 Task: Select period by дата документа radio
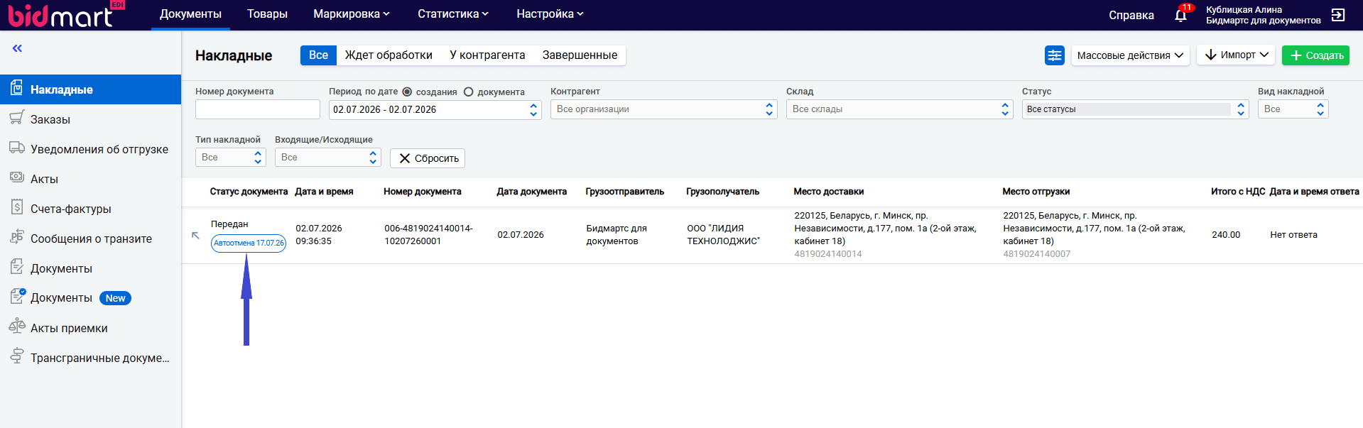point(468,92)
